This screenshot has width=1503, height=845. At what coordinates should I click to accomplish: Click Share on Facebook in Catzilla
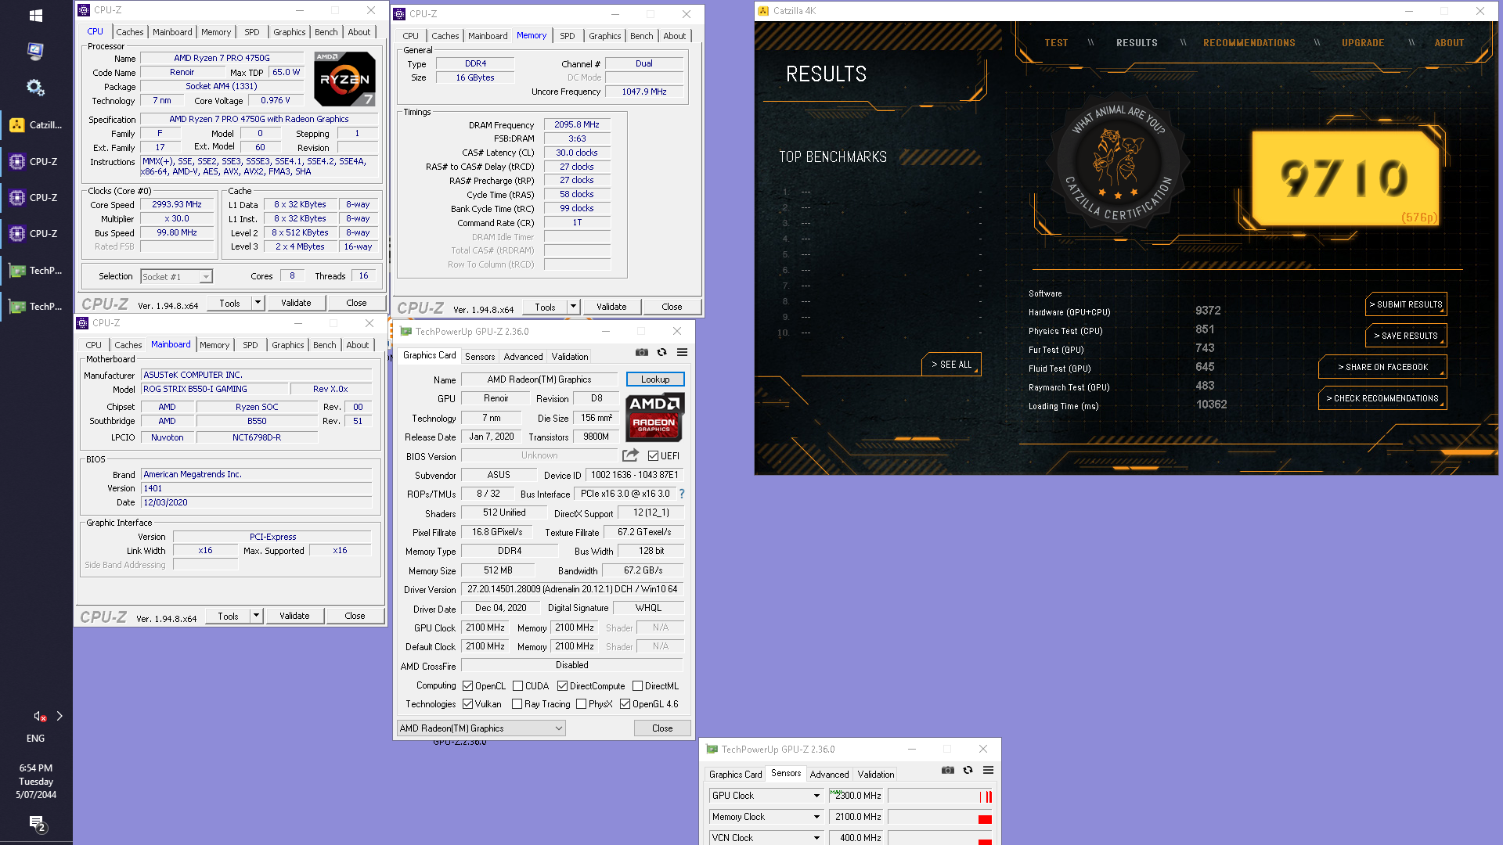coord(1382,367)
